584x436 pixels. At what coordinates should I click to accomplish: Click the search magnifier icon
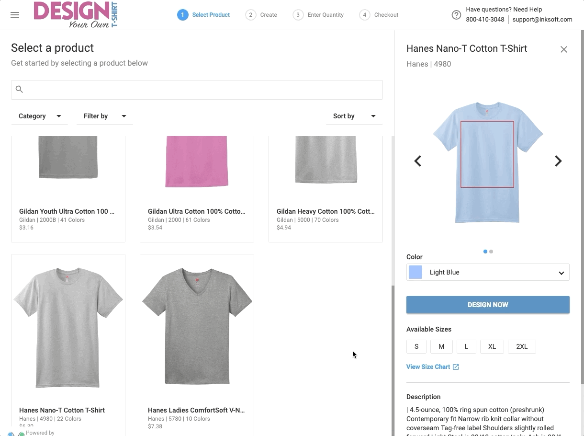coord(19,89)
